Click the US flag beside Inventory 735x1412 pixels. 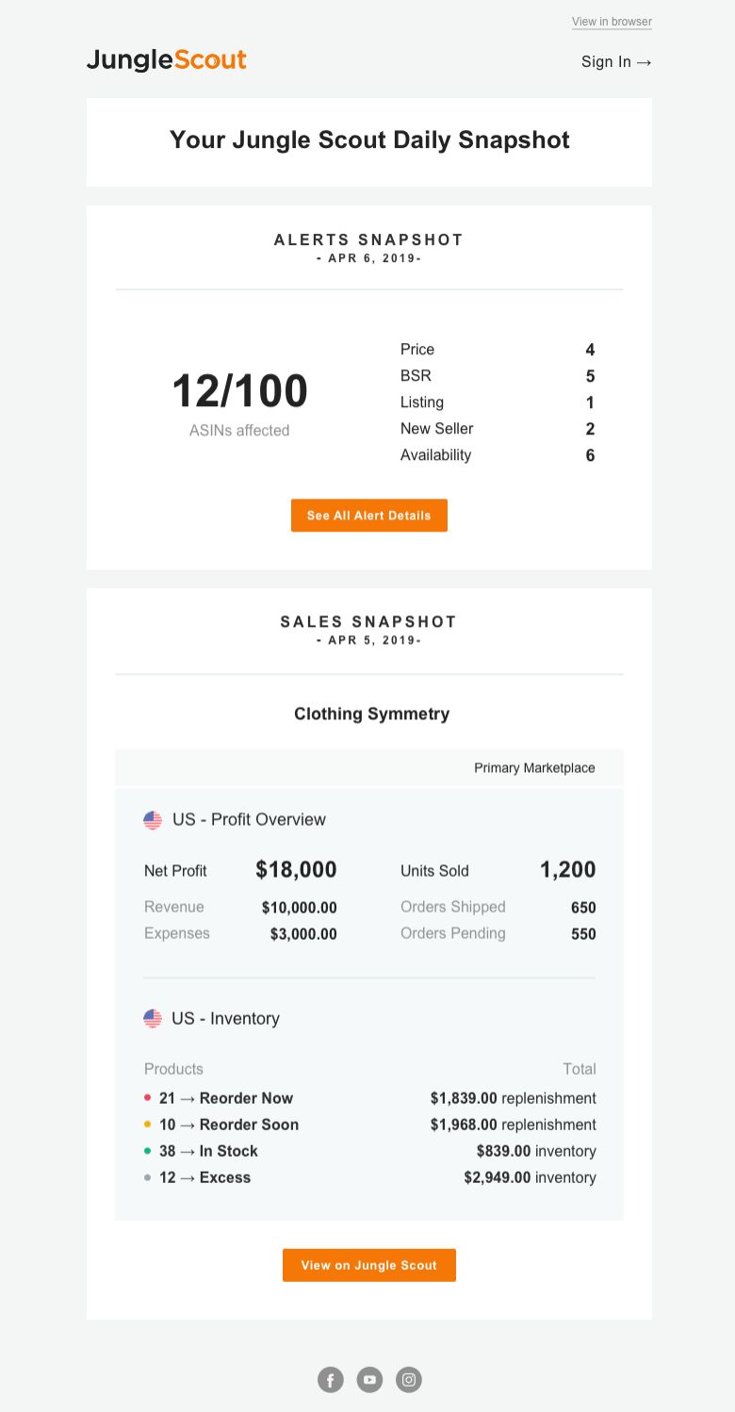[153, 1019]
